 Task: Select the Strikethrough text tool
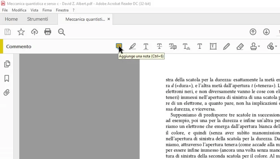click(159, 46)
